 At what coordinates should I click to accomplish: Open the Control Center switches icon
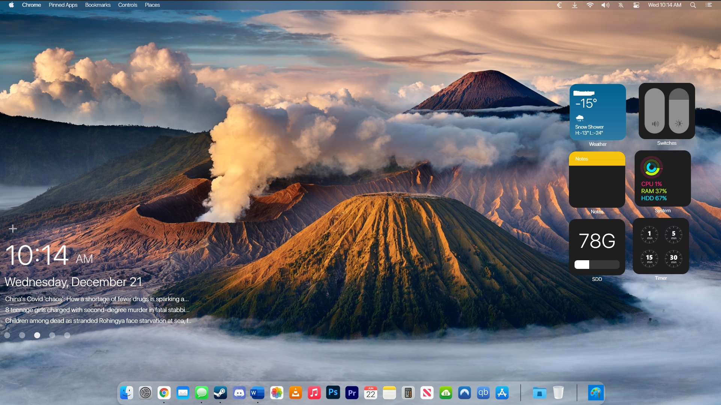pos(636,5)
